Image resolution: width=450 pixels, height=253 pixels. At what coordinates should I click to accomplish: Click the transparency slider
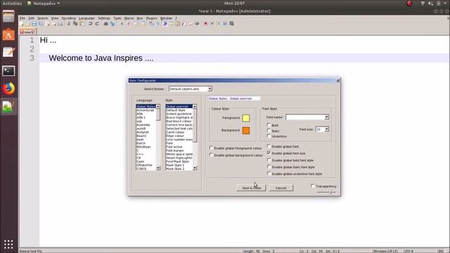(x=326, y=192)
